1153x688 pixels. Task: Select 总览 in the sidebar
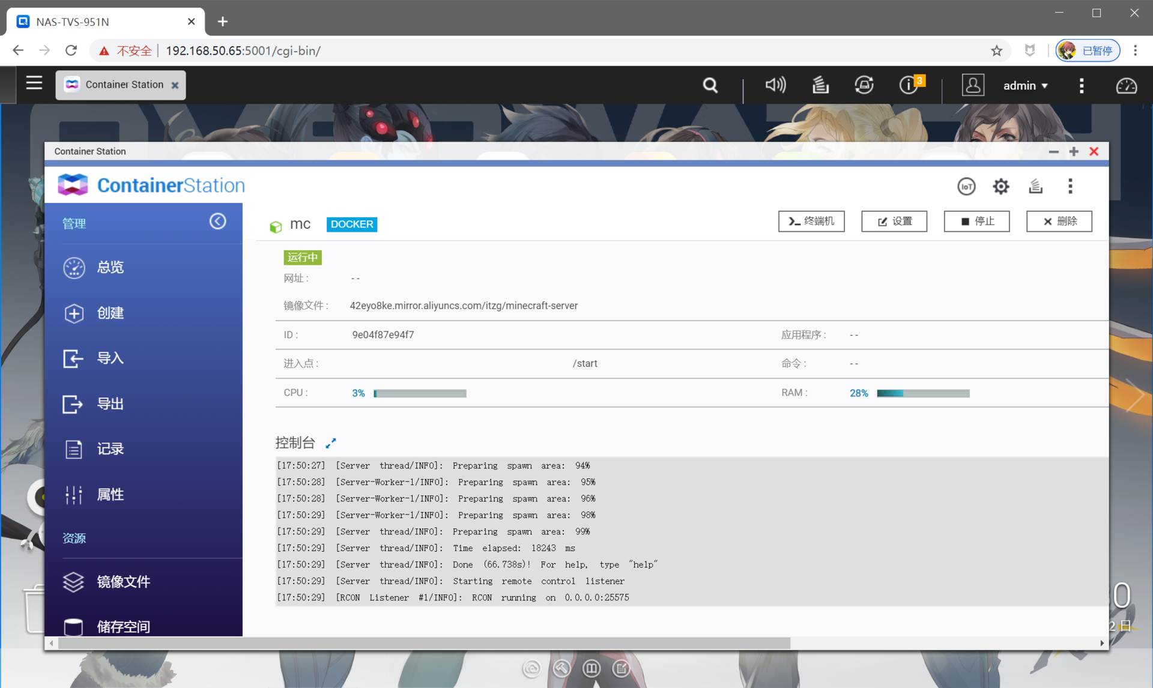point(110,267)
